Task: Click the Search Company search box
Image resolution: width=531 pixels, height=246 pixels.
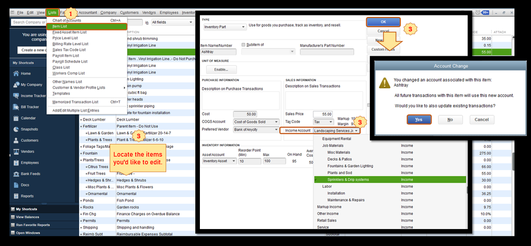Action: [x=29, y=22]
